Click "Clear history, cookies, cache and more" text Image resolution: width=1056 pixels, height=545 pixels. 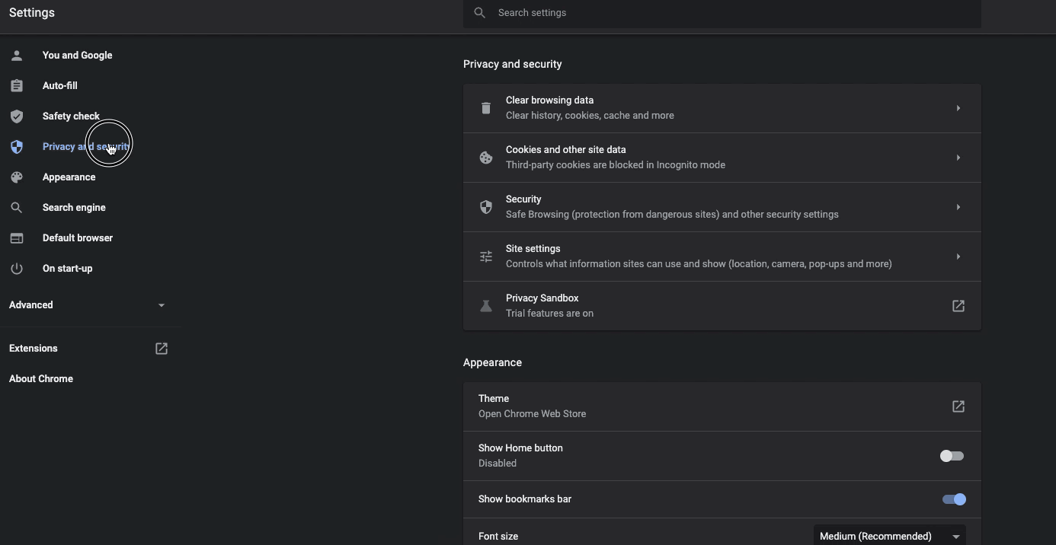pyautogui.click(x=590, y=116)
